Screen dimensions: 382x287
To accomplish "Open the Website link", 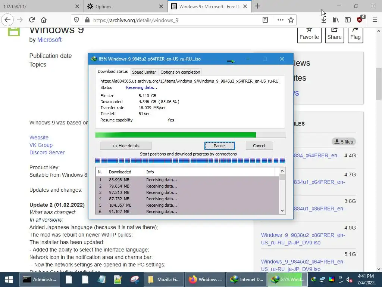I will click(39, 138).
